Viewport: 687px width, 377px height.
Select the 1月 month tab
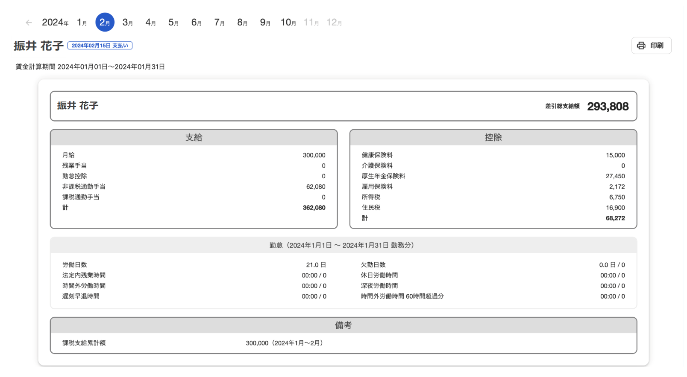pos(82,23)
